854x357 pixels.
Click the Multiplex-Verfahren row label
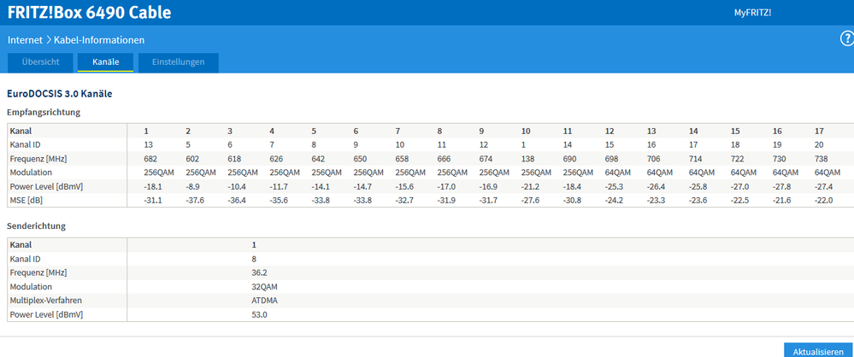point(48,301)
